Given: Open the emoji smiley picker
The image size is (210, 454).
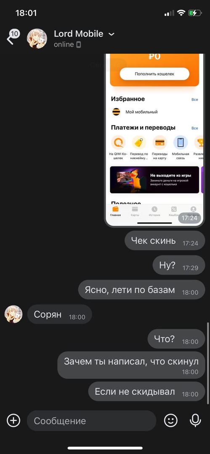Looking at the screenshot, I should (170, 420).
